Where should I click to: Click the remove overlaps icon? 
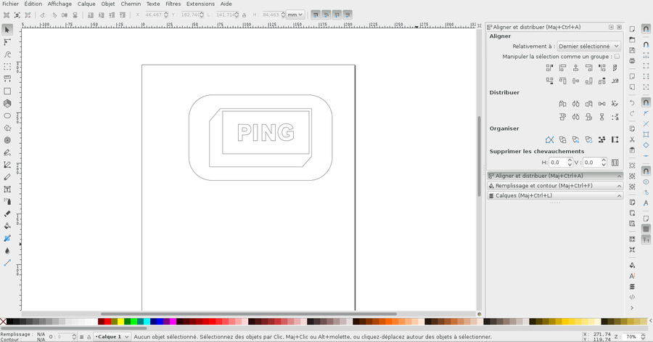(x=615, y=163)
